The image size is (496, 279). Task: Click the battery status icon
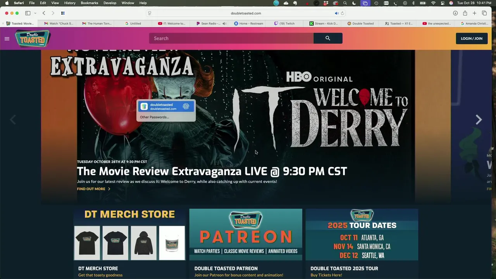[423, 3]
